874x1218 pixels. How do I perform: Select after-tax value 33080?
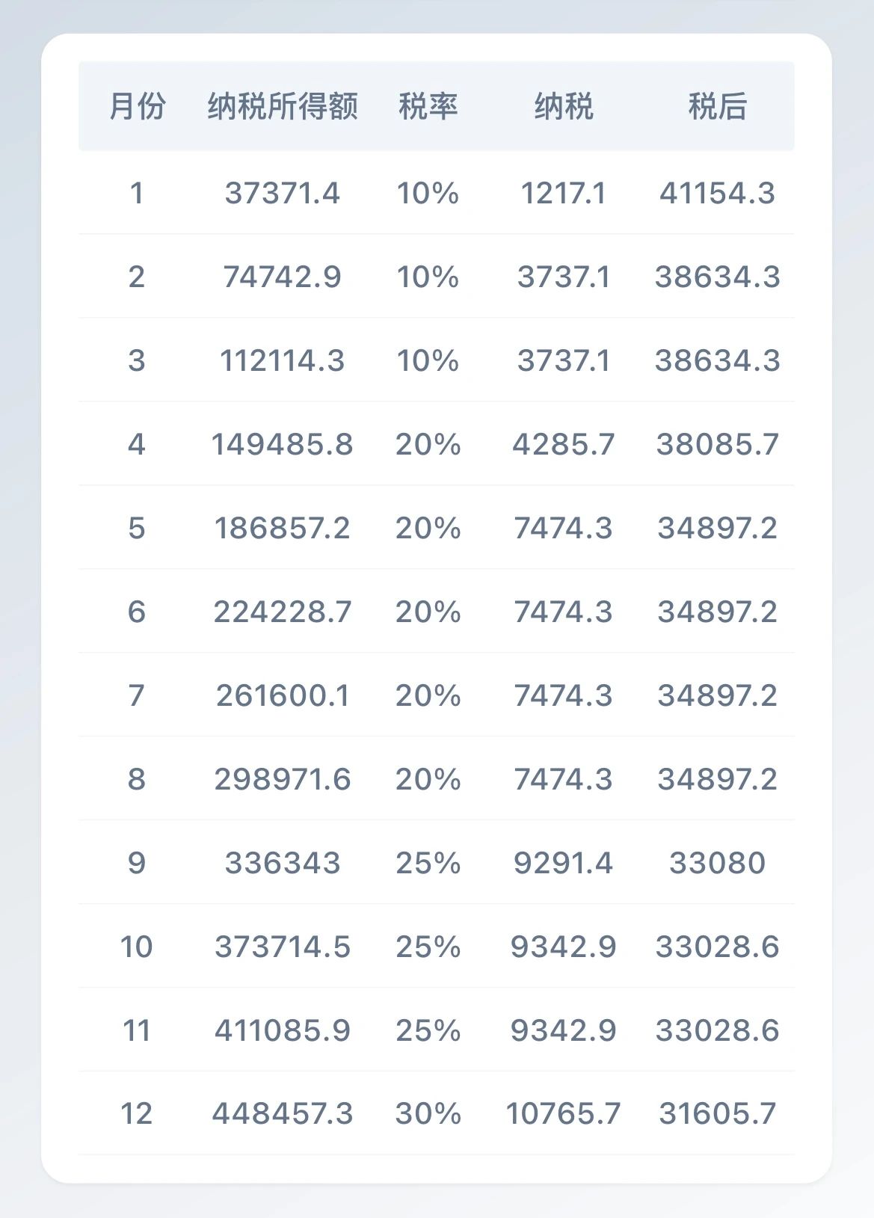click(717, 864)
